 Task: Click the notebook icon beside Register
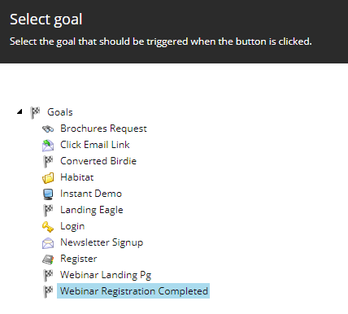48,259
